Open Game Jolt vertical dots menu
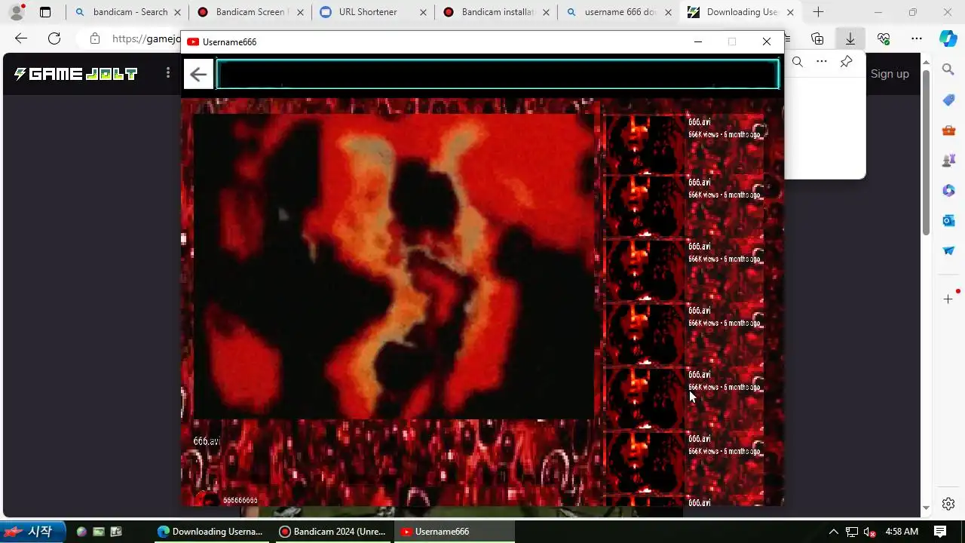 (x=168, y=73)
